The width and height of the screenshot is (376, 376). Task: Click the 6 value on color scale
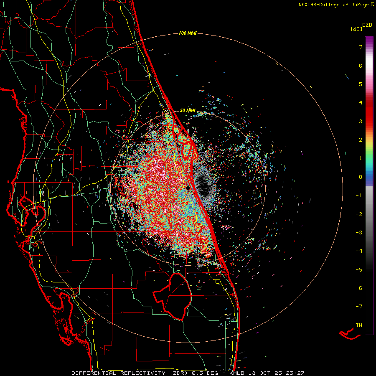tap(361, 66)
